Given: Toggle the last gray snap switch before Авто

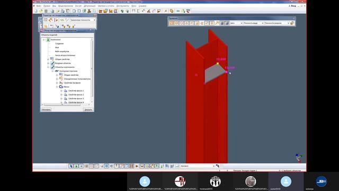Looking at the screenshot, I should (x=227, y=23).
